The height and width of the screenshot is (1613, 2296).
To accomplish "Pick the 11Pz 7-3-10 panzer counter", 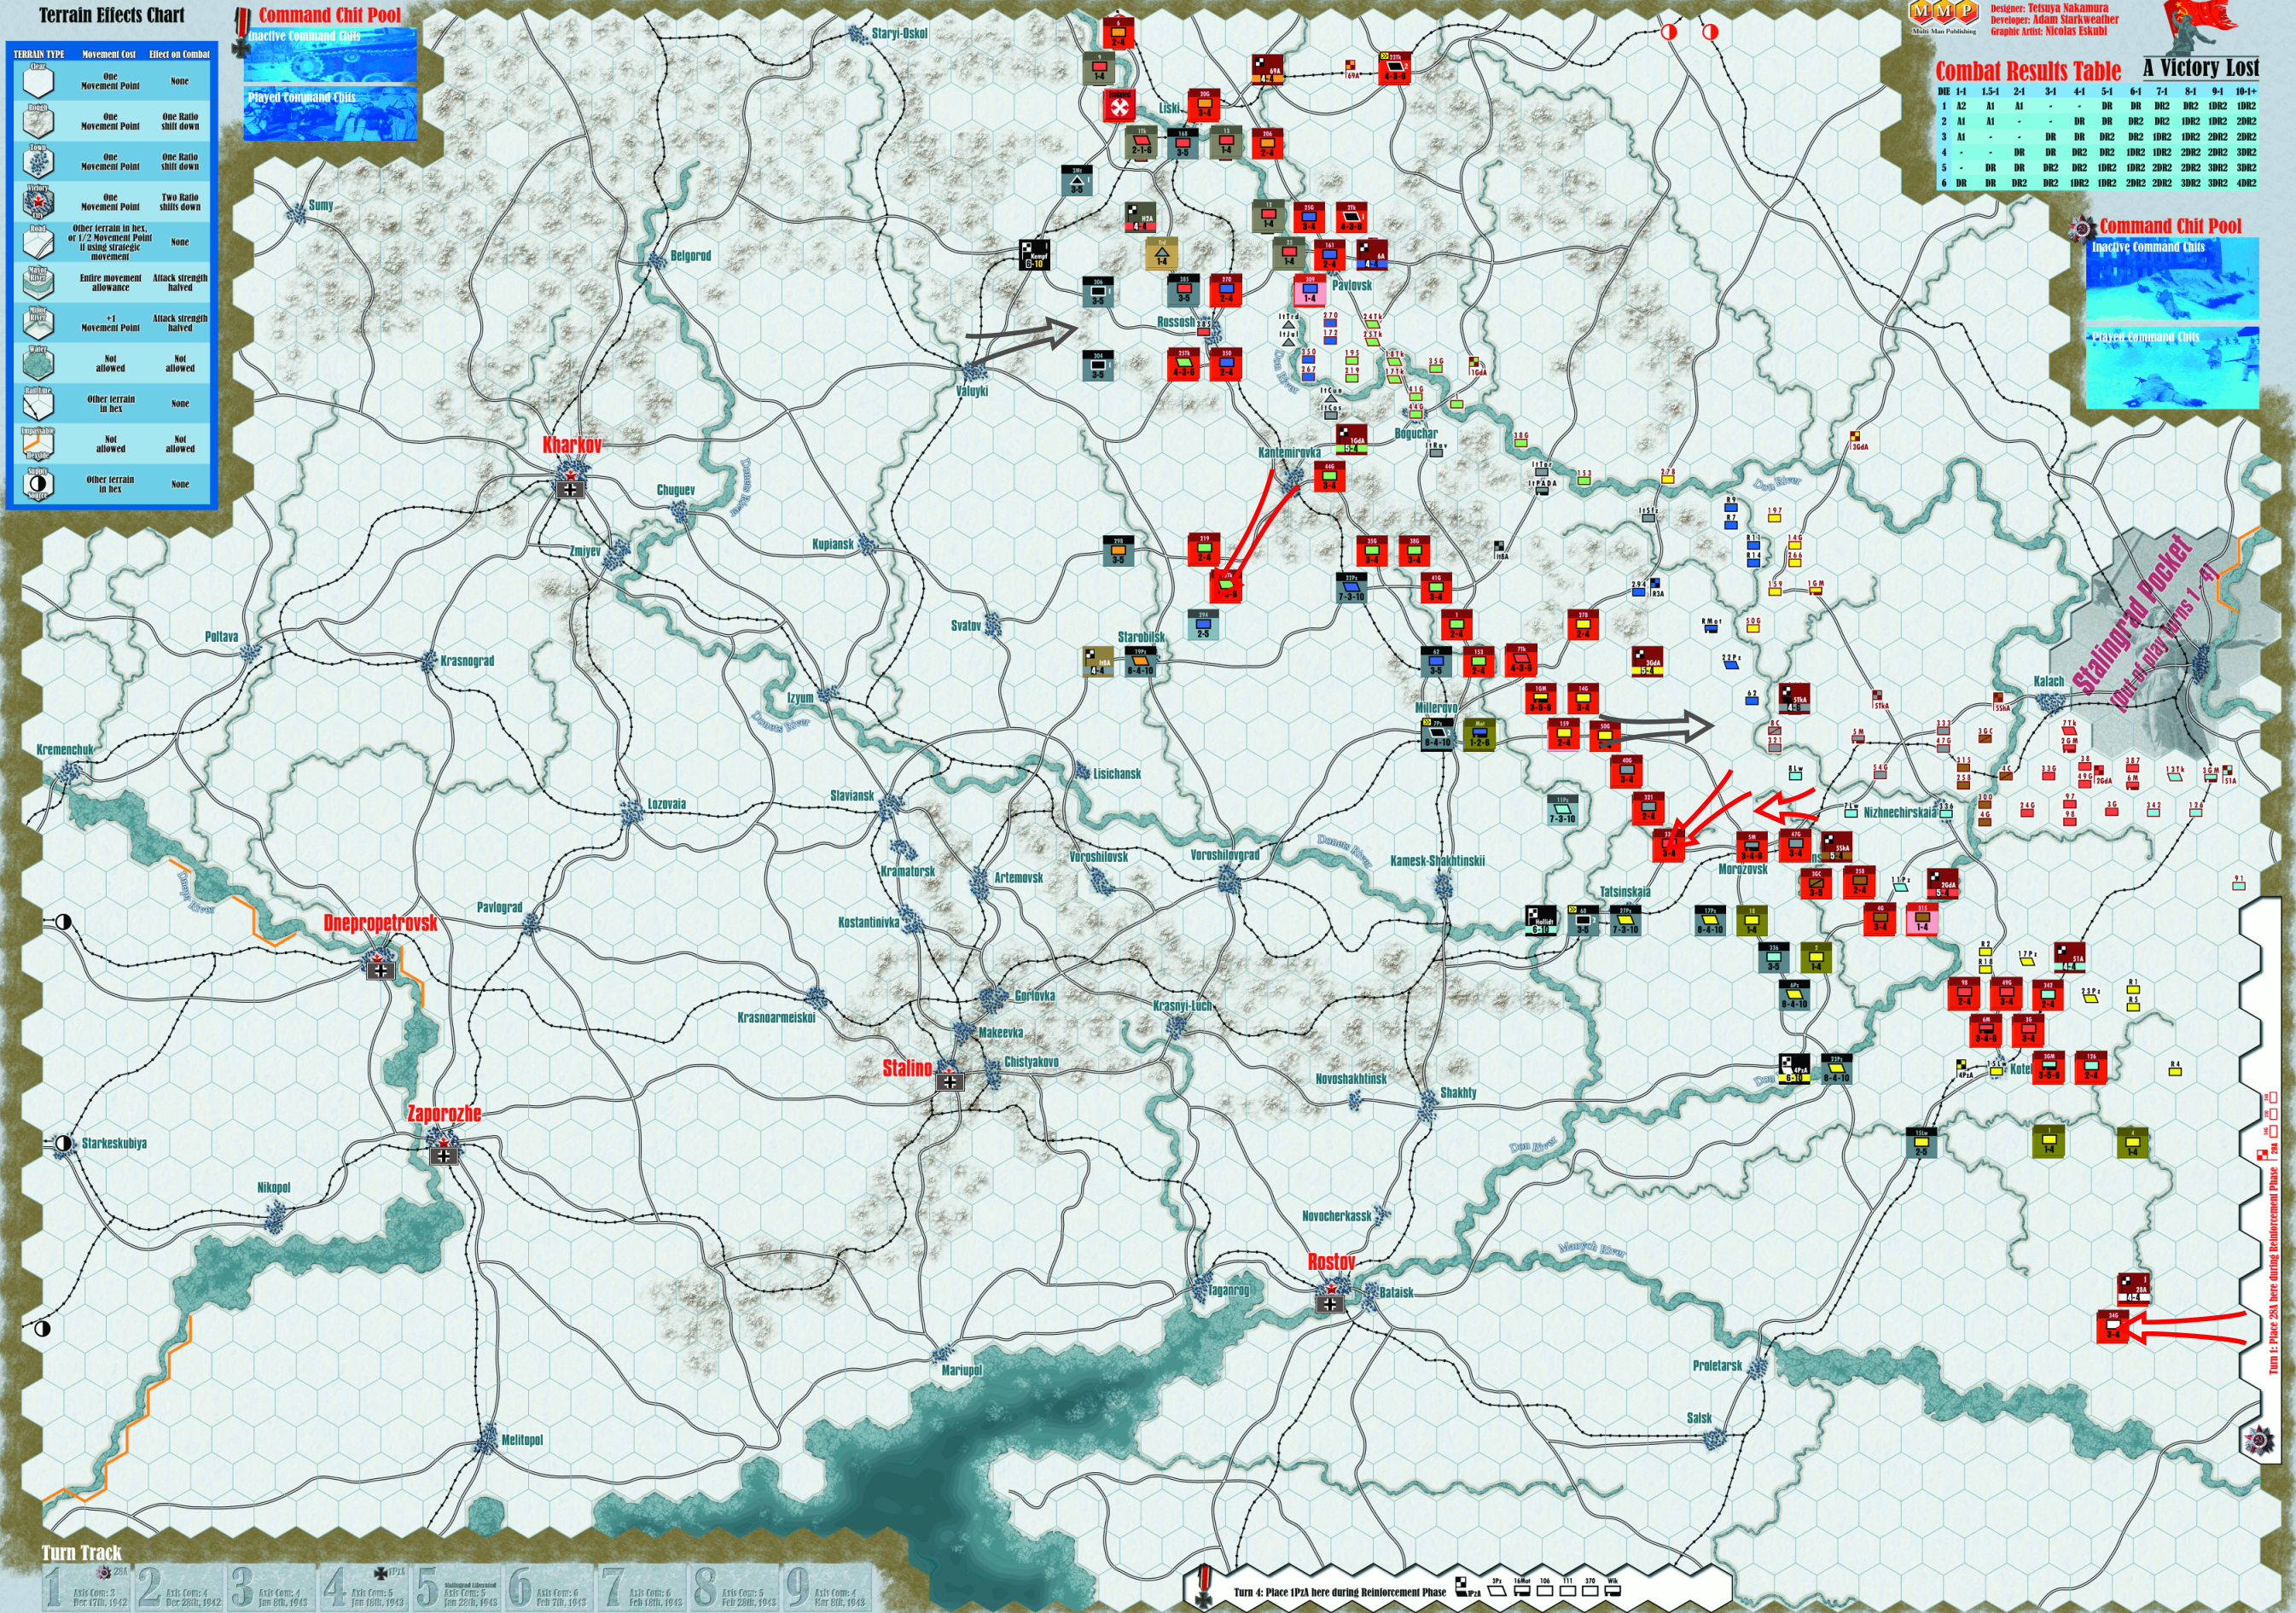I will tap(1562, 810).
